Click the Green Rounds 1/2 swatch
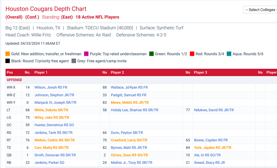This screenshot has width=277, height=168. coord(151,54)
